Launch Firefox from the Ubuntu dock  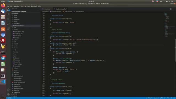tap(3, 5)
